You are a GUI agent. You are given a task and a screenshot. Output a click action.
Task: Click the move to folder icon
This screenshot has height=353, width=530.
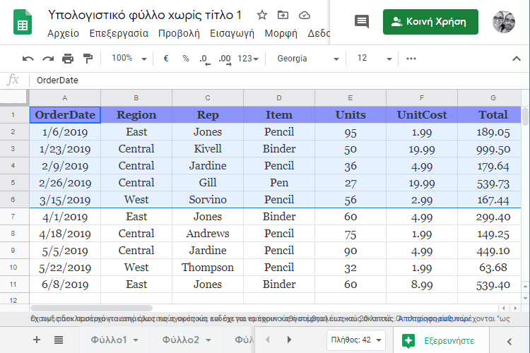[283, 16]
